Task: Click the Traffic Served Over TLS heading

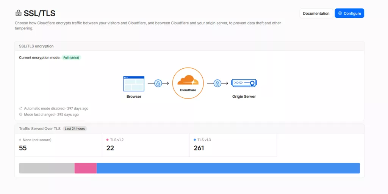Action: (39, 129)
